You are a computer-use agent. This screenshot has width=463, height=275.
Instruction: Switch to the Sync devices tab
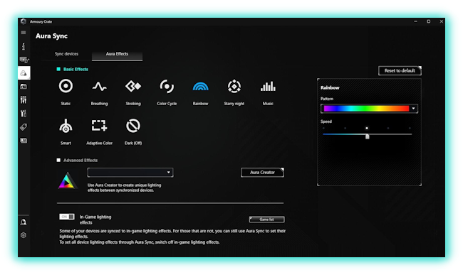66,54
